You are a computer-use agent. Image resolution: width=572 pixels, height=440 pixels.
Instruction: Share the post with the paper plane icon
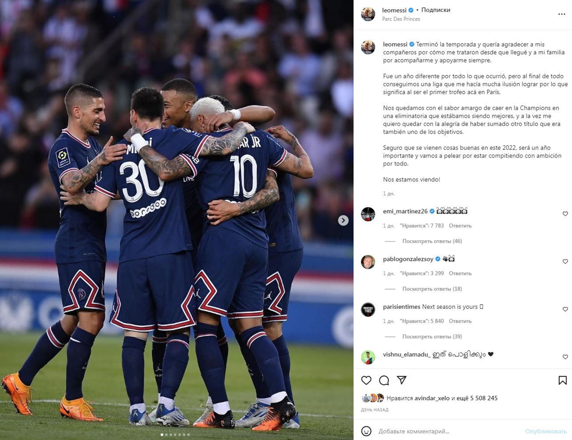pyautogui.click(x=402, y=380)
